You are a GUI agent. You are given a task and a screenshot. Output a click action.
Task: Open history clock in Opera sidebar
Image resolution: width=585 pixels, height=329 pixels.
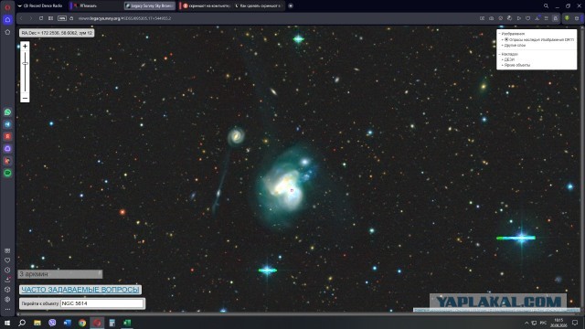click(x=7, y=270)
